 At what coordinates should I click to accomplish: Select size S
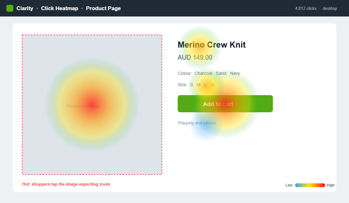(191, 85)
